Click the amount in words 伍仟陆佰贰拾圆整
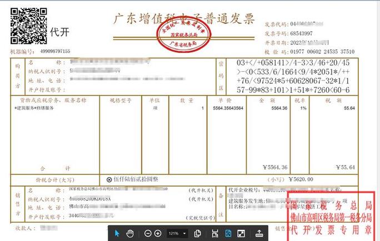The image size is (380, 241). click(x=136, y=179)
